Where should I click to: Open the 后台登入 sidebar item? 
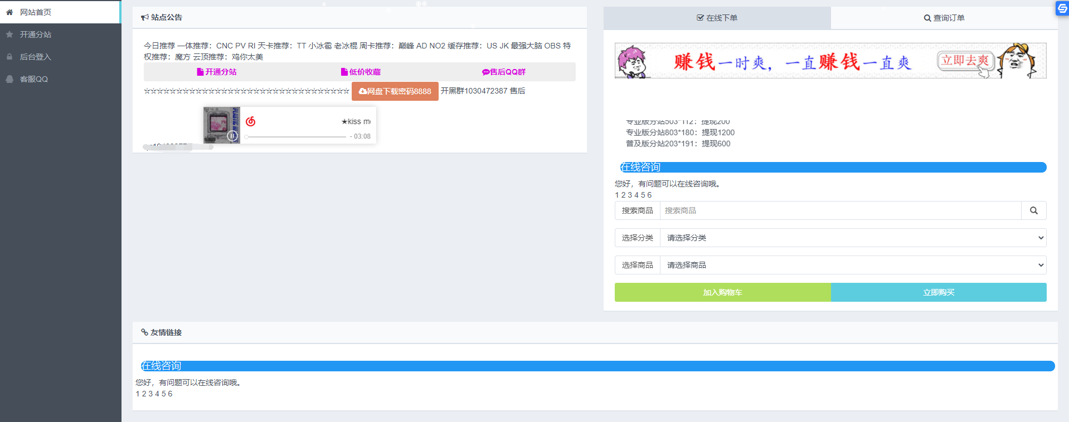click(60, 57)
